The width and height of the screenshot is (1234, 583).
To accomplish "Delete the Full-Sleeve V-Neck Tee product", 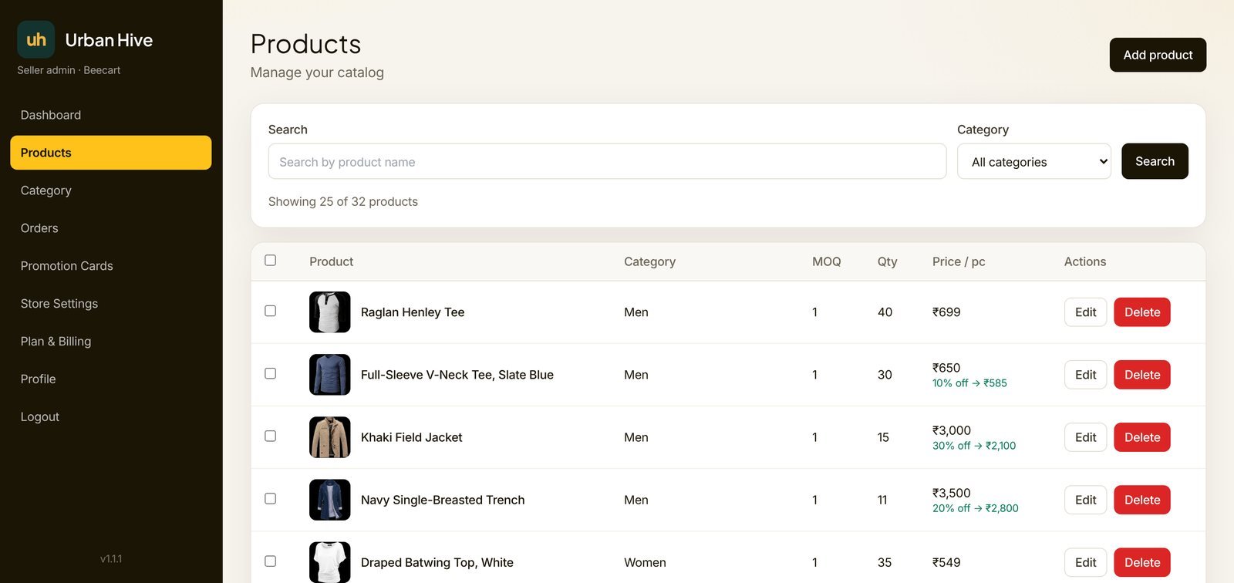I will click(x=1142, y=375).
